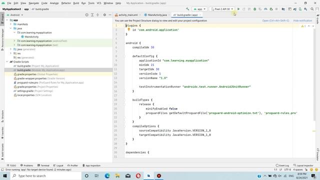Open the Logcat tool window
This screenshot has height=180, width=320.
pyautogui.click(x=58, y=165)
